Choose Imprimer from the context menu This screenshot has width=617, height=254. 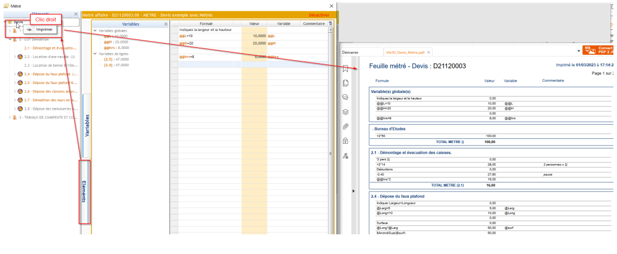coord(44,29)
